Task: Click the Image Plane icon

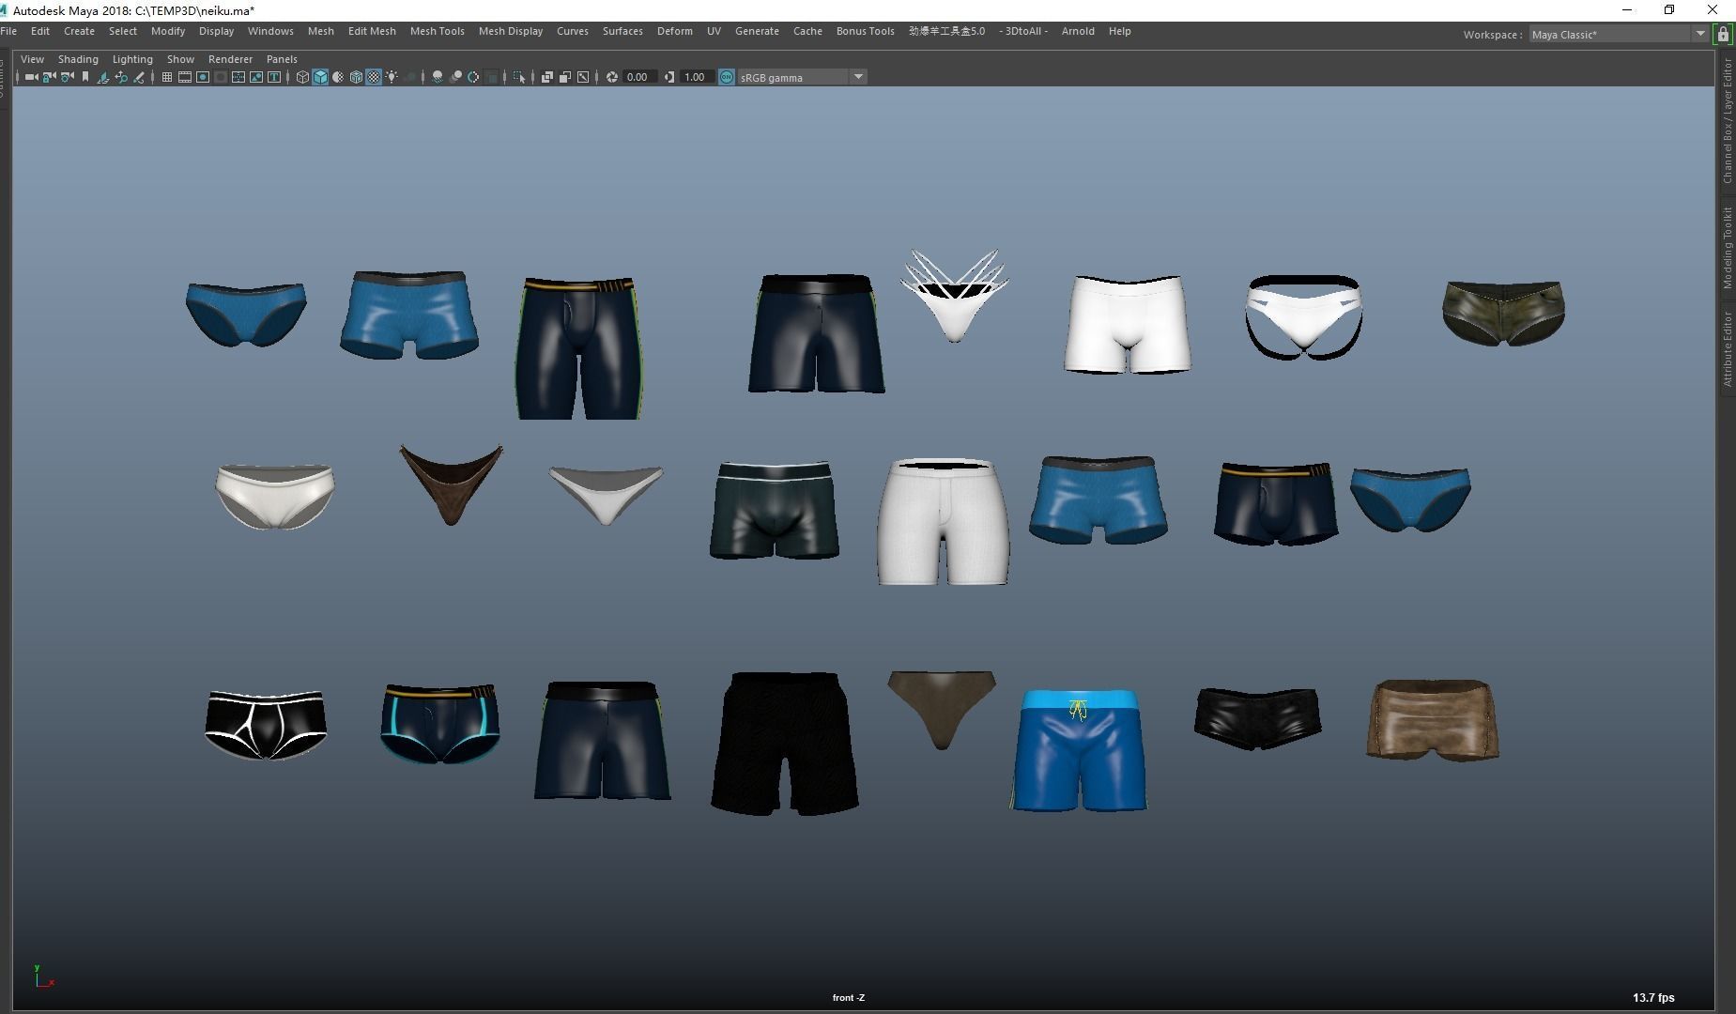Action: 102,77
